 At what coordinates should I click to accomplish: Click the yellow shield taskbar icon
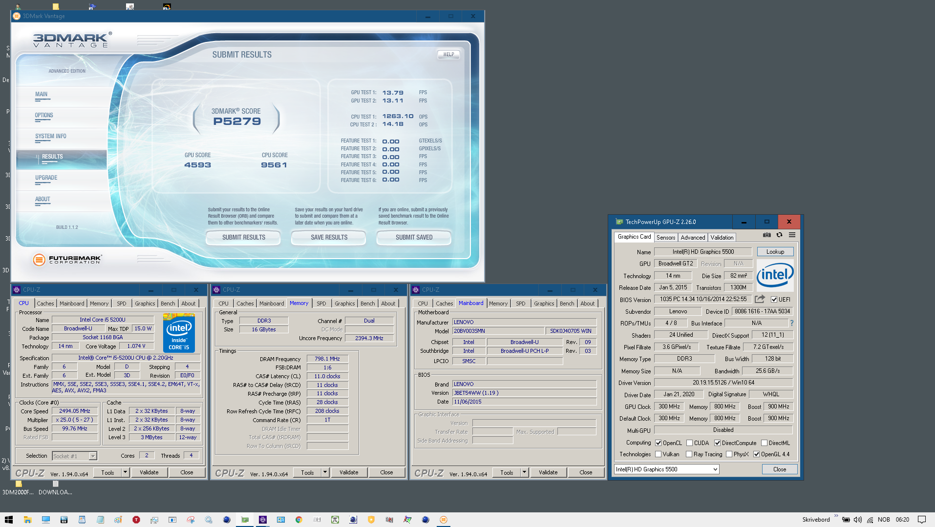(371, 520)
